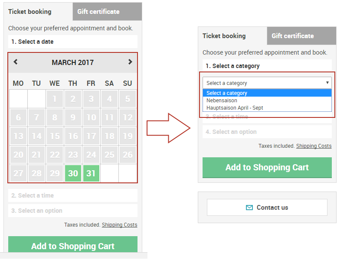The height and width of the screenshot is (260, 347).
Task: Go to next month in calendar
Action: (x=130, y=62)
